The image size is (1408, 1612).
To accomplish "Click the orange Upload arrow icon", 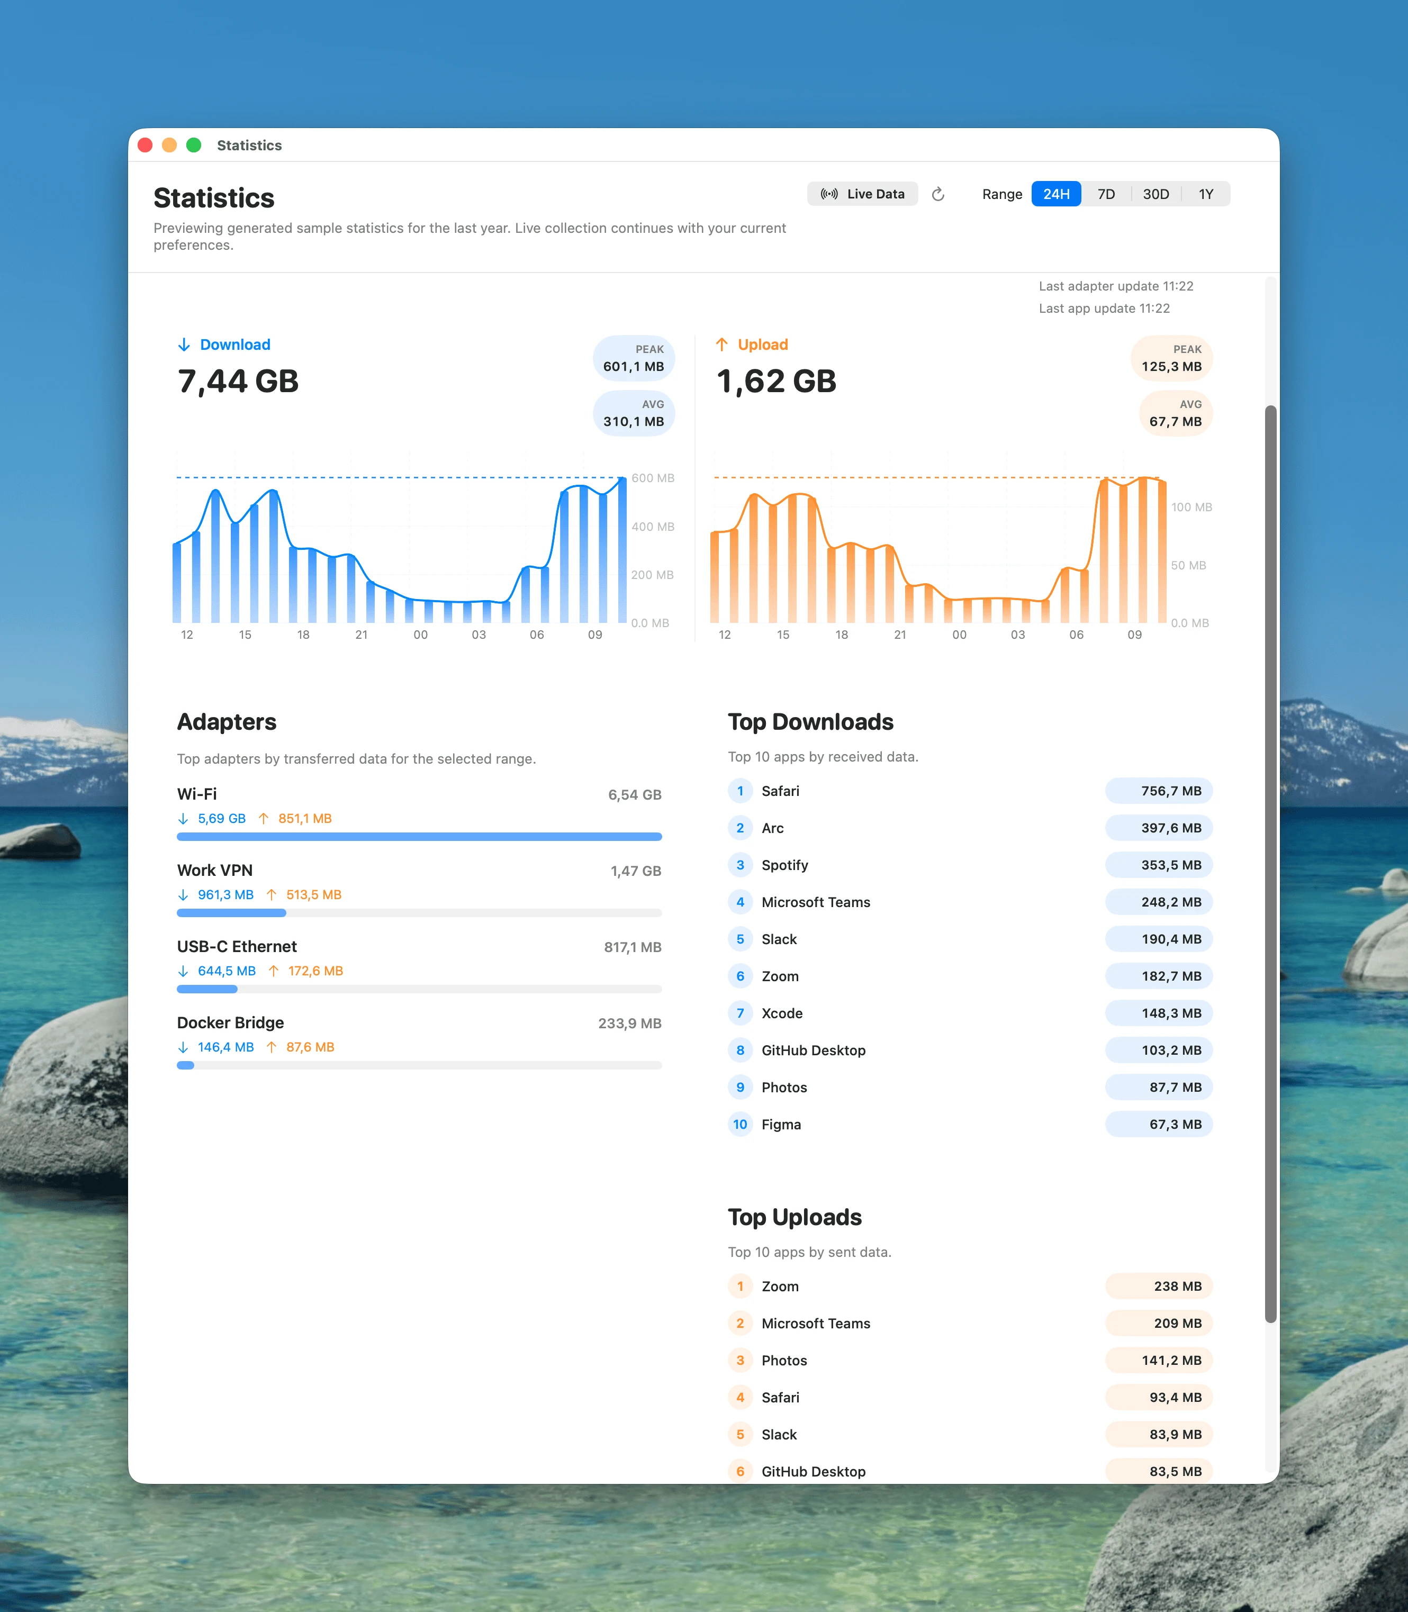I will pyautogui.click(x=723, y=344).
